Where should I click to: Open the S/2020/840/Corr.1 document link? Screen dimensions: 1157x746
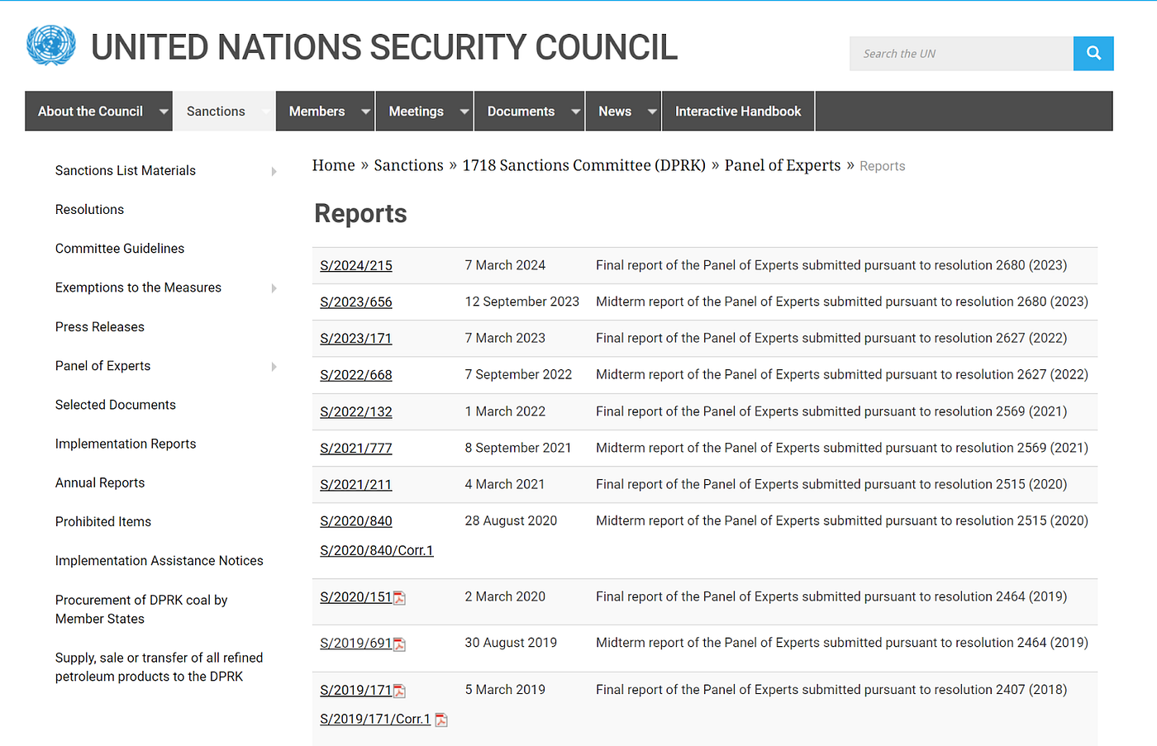click(x=376, y=551)
